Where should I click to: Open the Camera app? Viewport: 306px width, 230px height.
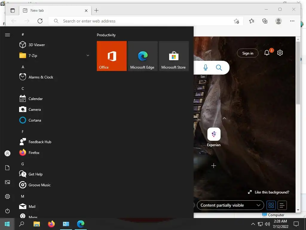55,109
